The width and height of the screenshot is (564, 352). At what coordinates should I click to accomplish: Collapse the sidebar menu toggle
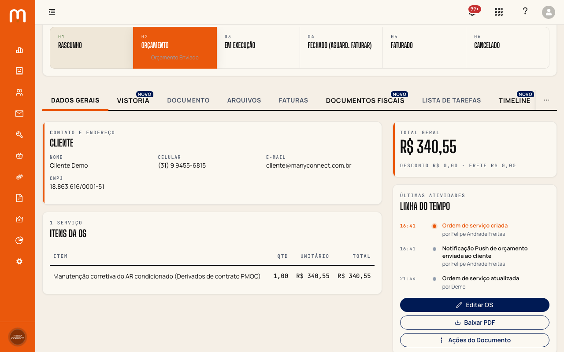(52, 12)
